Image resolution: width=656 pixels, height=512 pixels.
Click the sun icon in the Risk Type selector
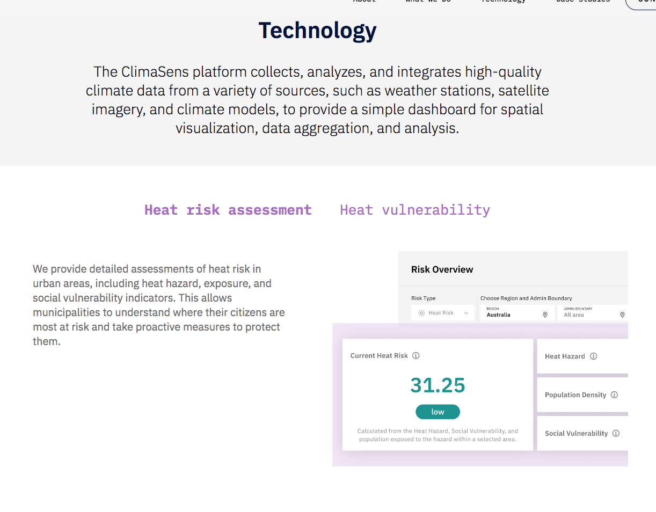(x=421, y=312)
